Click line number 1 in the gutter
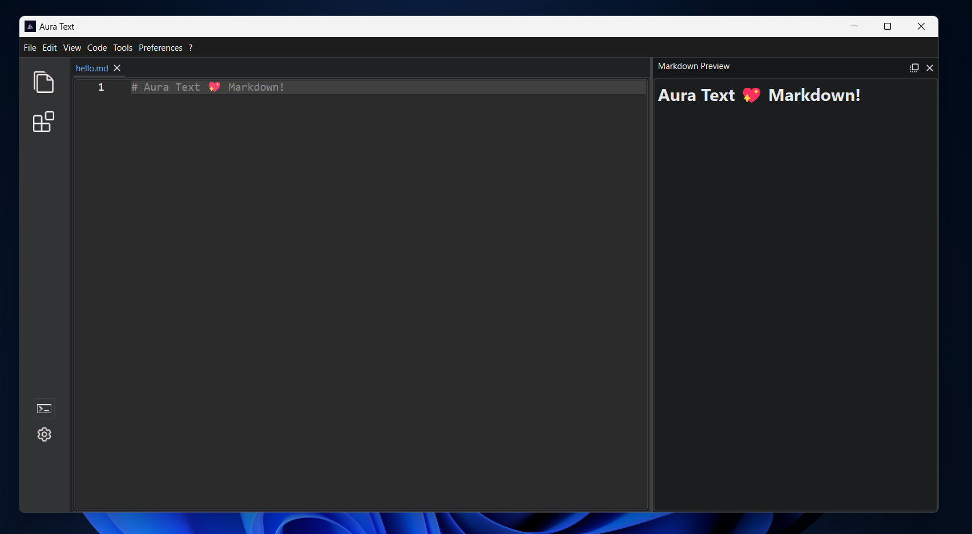 [x=101, y=87]
